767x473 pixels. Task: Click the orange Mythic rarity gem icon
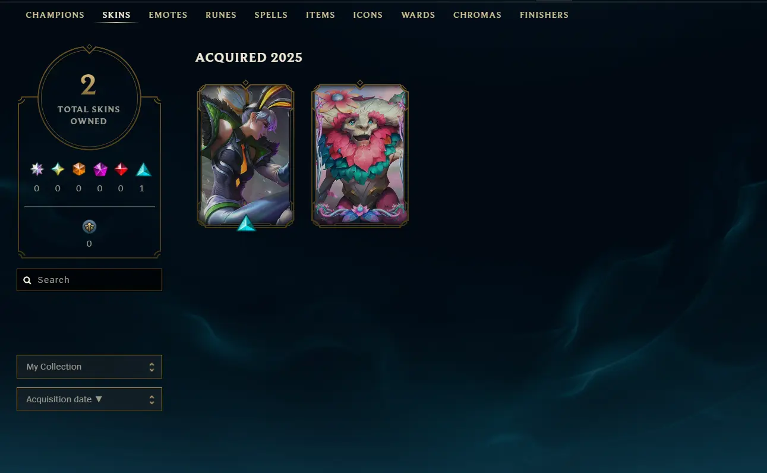pos(79,169)
